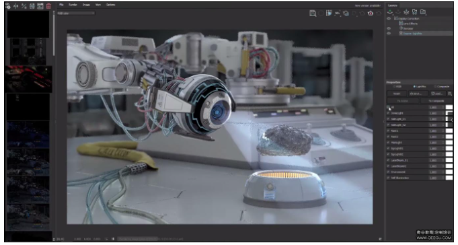Toggle the SideLight_01 checkbox
Viewport: 458px width, 245px height.
point(388,119)
